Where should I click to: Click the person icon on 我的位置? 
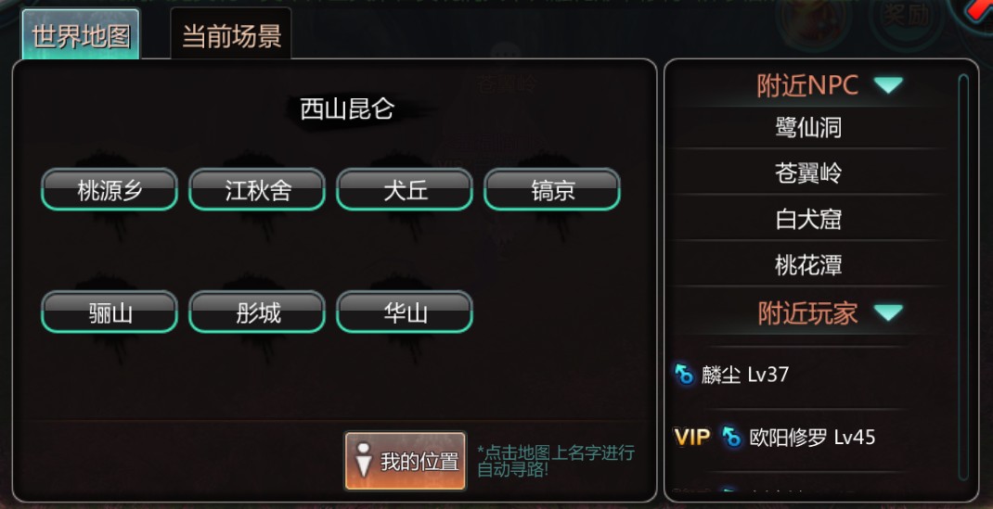tap(363, 460)
